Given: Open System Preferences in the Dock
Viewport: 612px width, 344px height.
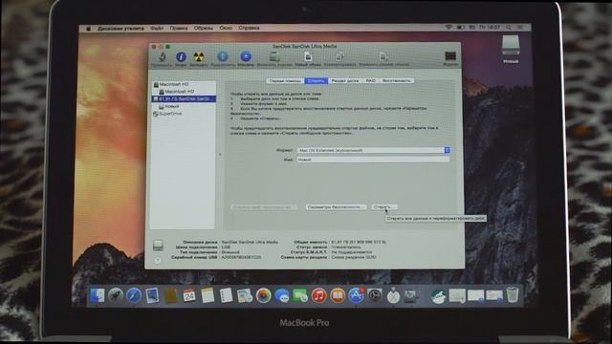Looking at the screenshot, I should coord(374,295).
